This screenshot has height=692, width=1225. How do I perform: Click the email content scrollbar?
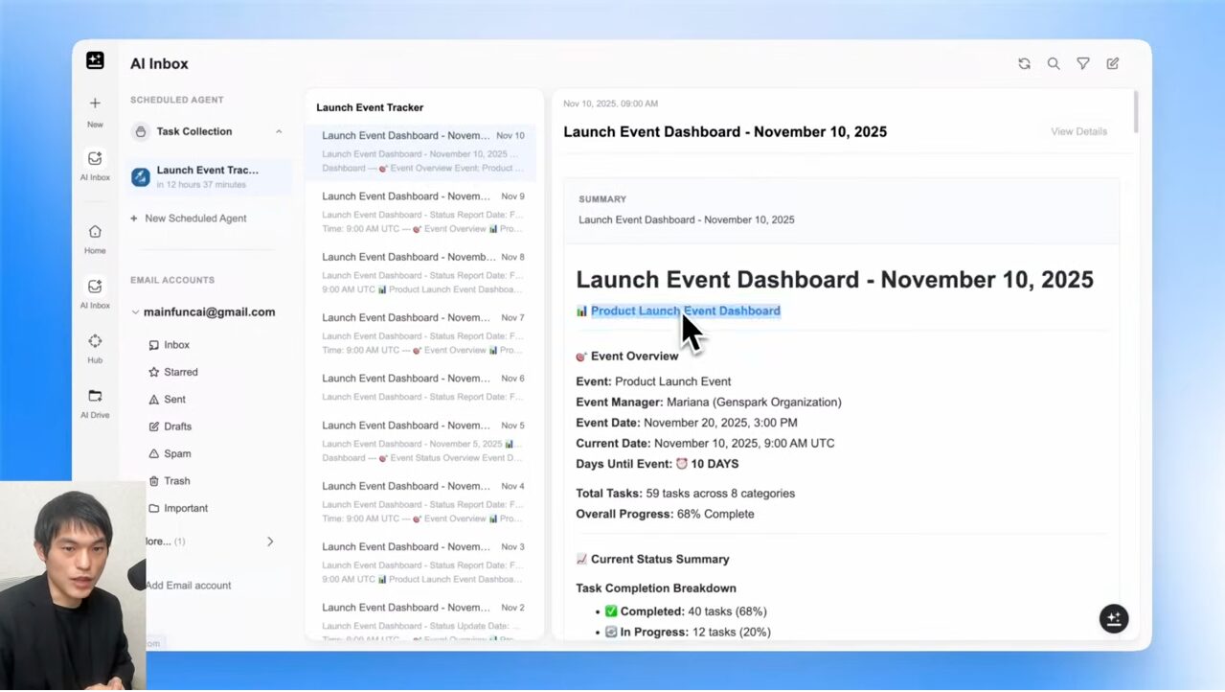pos(1136,112)
